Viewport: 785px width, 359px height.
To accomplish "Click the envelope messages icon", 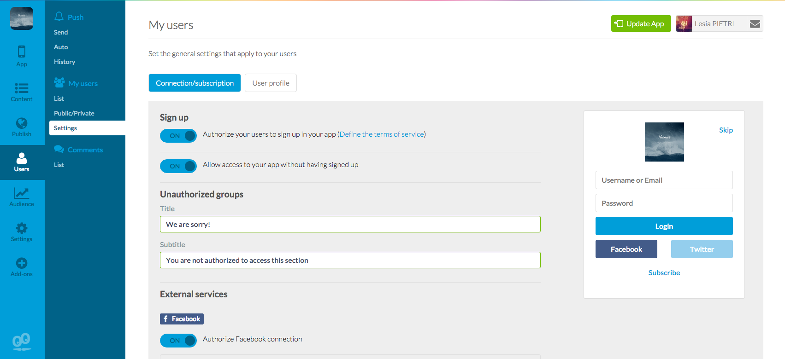I will (x=755, y=24).
